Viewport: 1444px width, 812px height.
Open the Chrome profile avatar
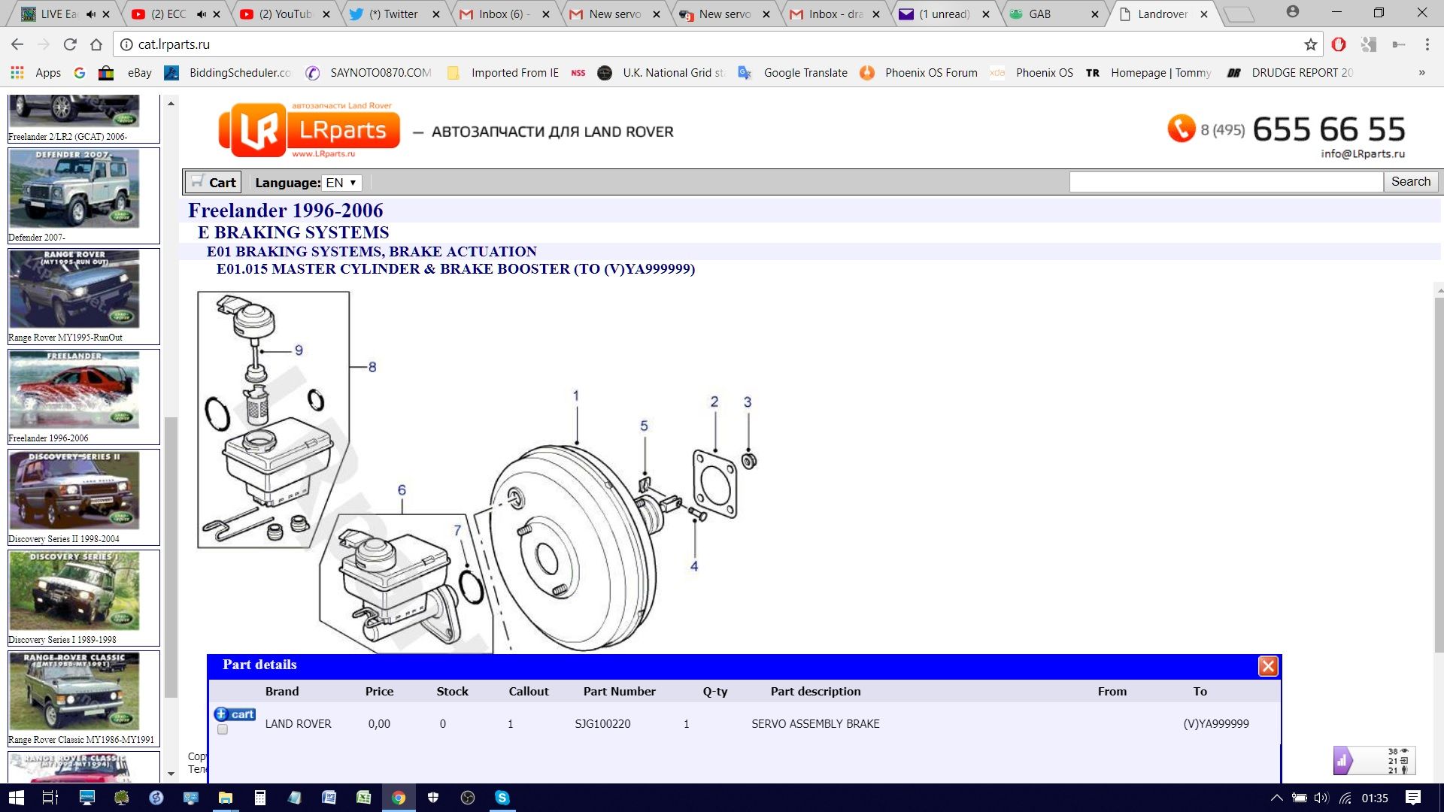[1292, 12]
